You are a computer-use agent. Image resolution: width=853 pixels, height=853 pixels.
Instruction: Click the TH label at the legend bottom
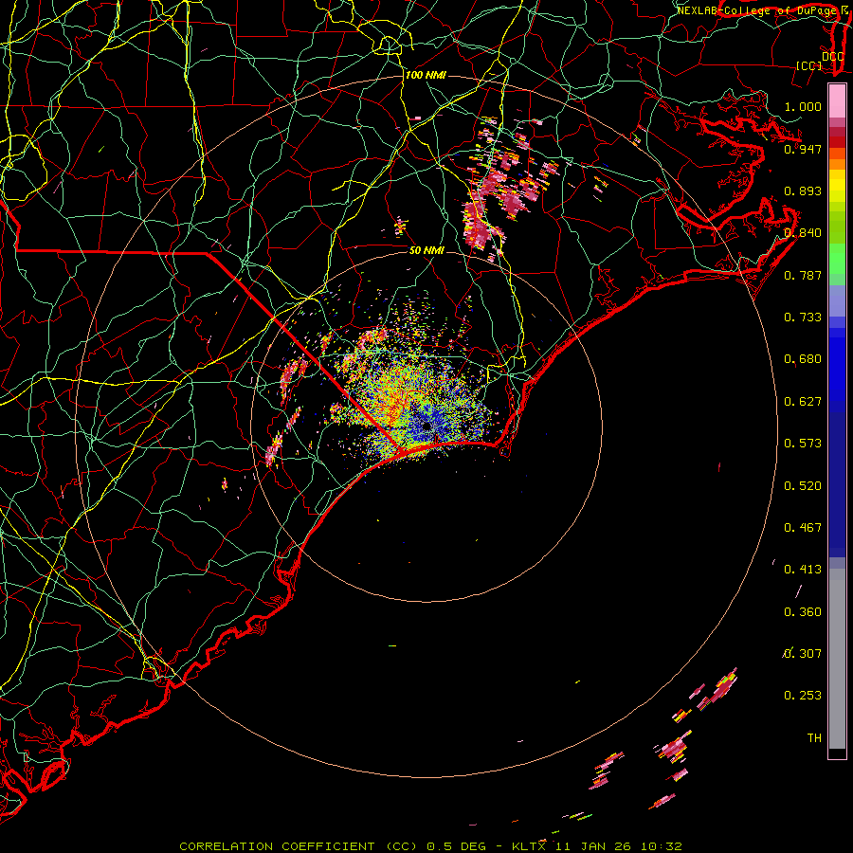814,738
